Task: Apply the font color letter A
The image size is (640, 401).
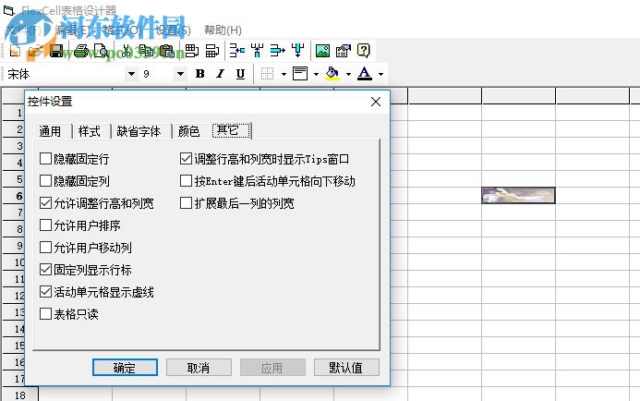Action: click(365, 74)
